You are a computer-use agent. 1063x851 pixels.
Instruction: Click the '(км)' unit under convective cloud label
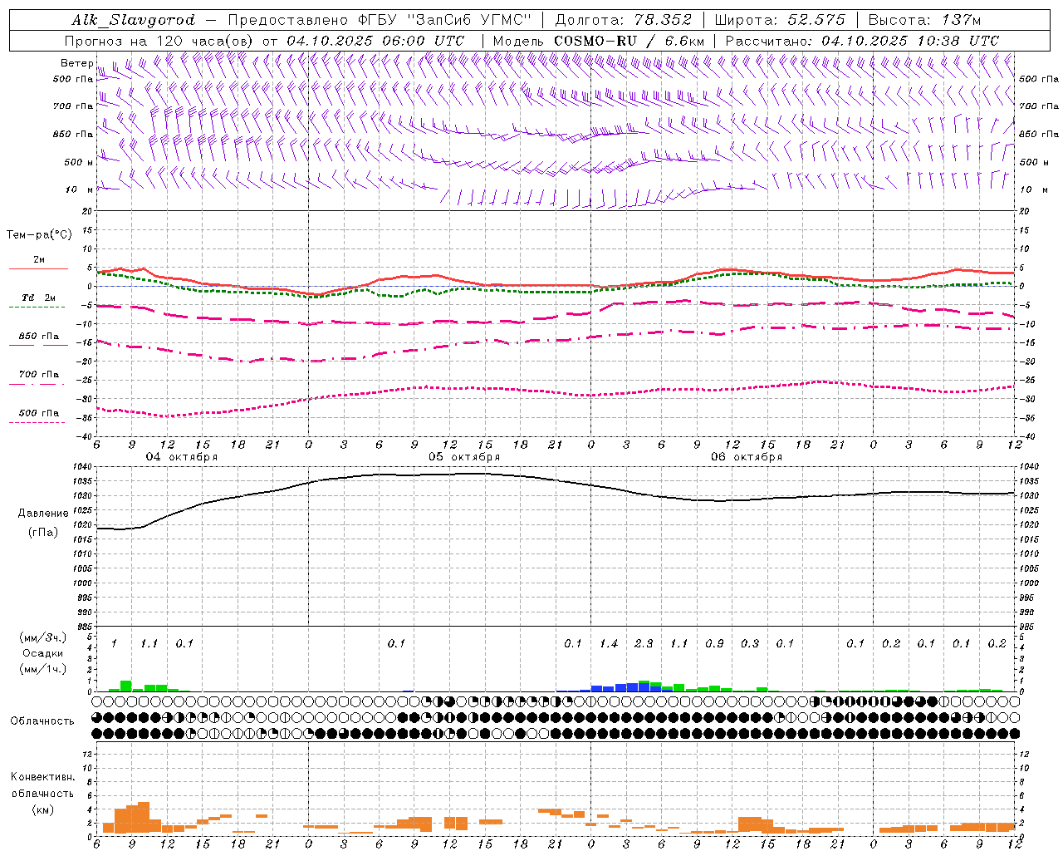pos(43,809)
